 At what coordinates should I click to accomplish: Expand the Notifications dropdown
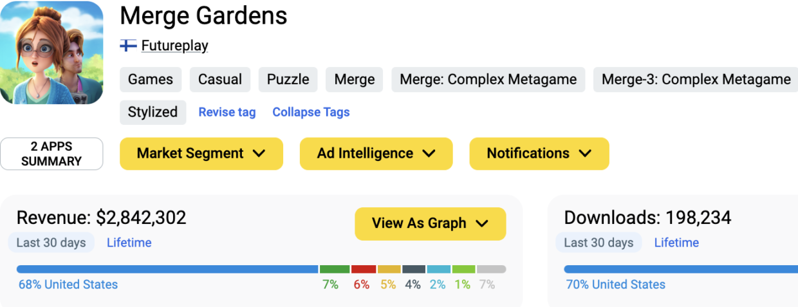pyautogui.click(x=539, y=154)
